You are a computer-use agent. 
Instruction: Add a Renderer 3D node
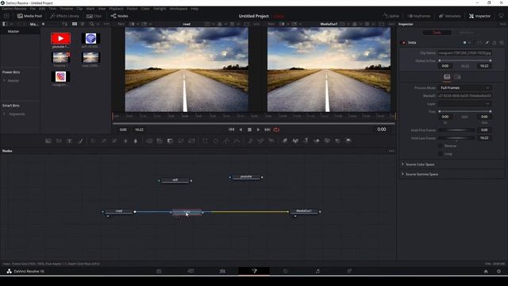tap(348, 141)
